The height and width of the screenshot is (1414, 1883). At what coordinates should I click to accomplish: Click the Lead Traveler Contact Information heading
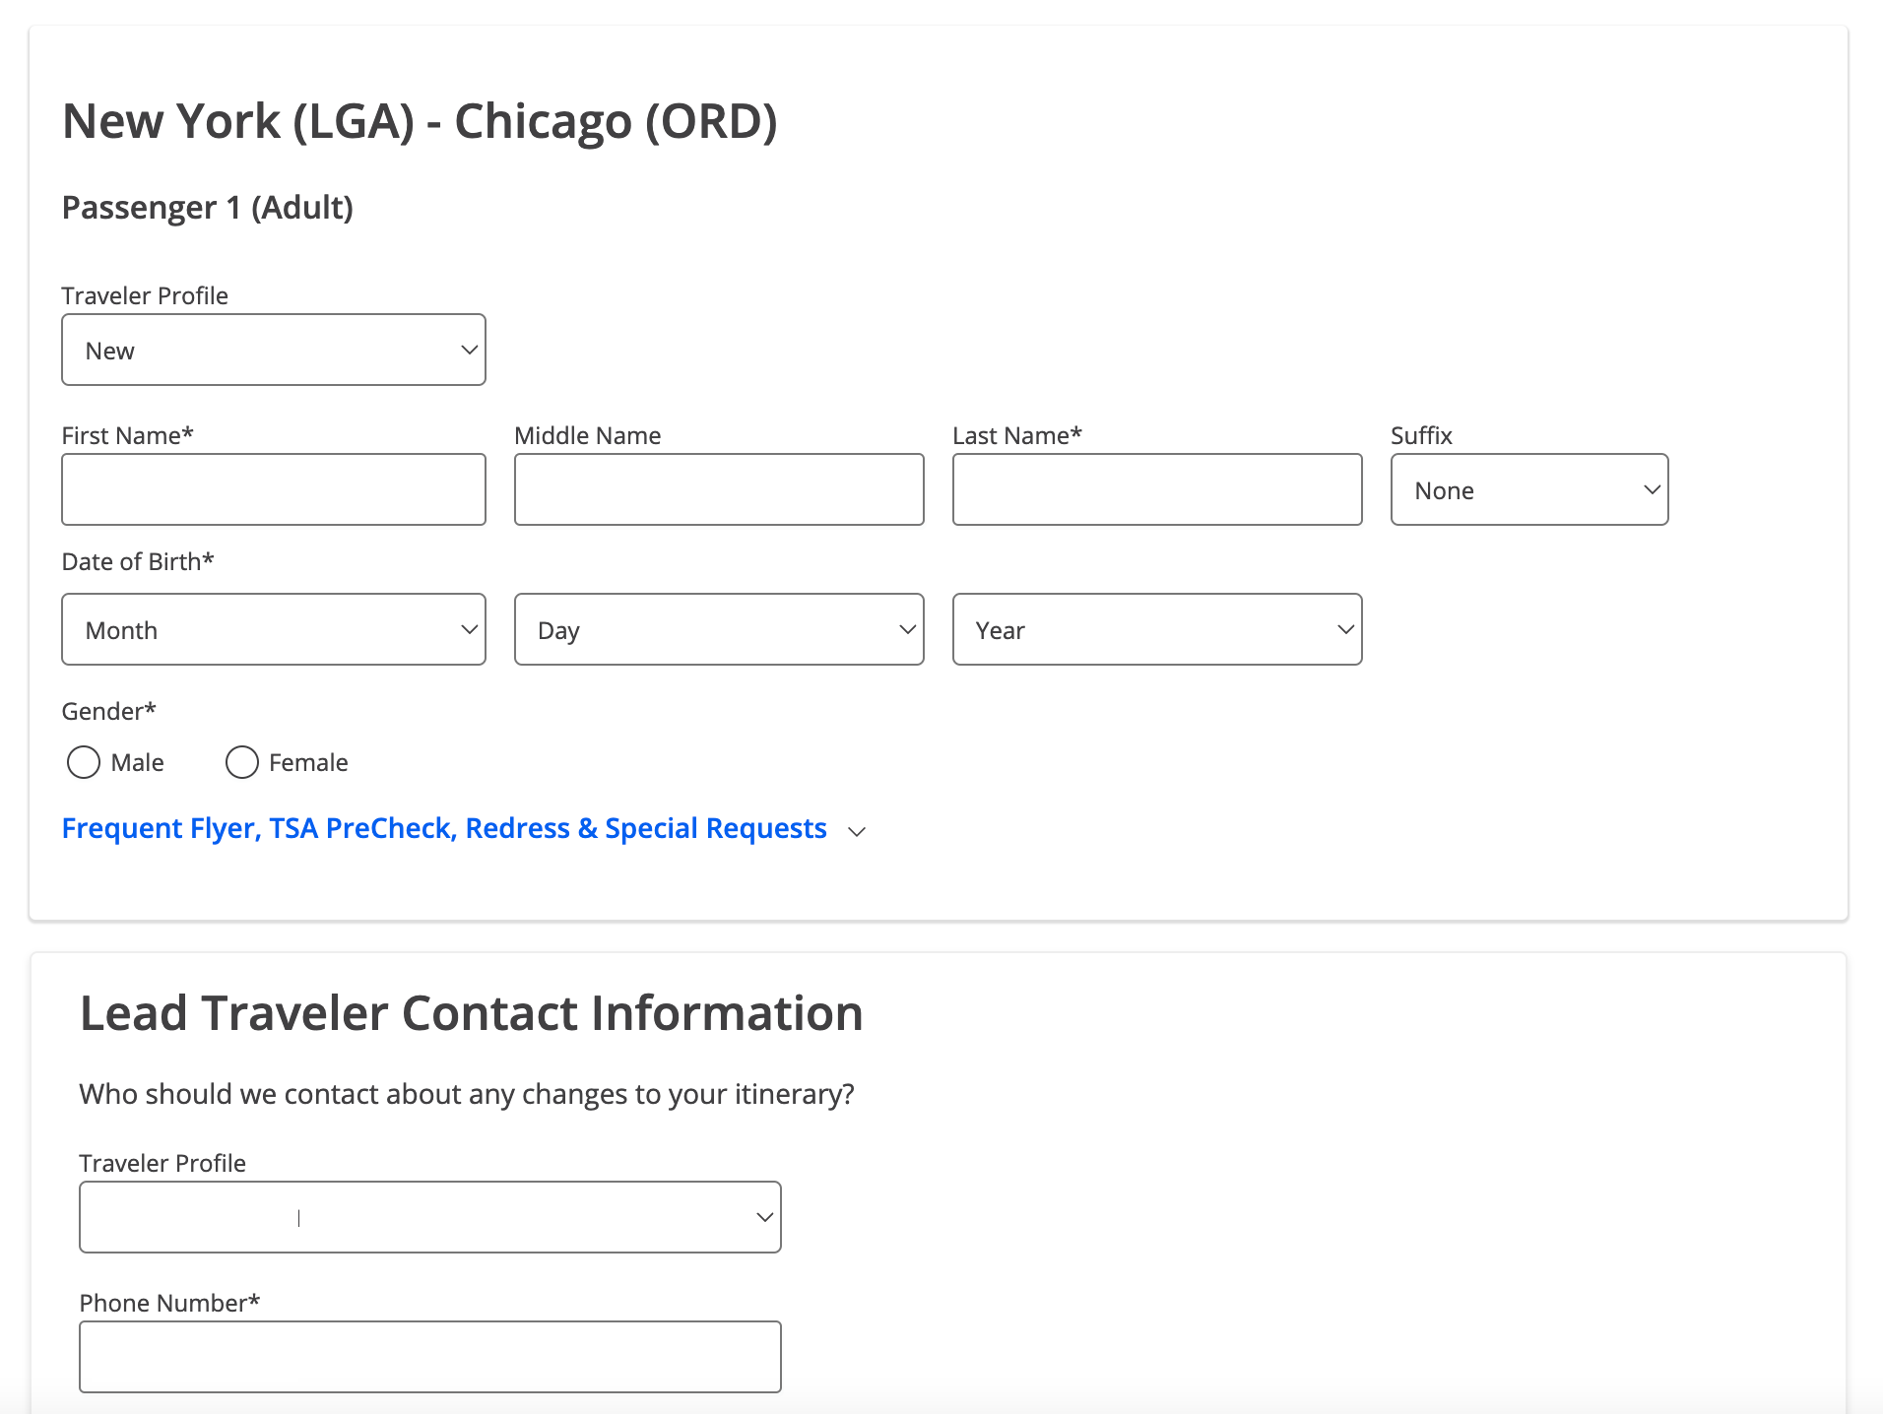point(471,1013)
